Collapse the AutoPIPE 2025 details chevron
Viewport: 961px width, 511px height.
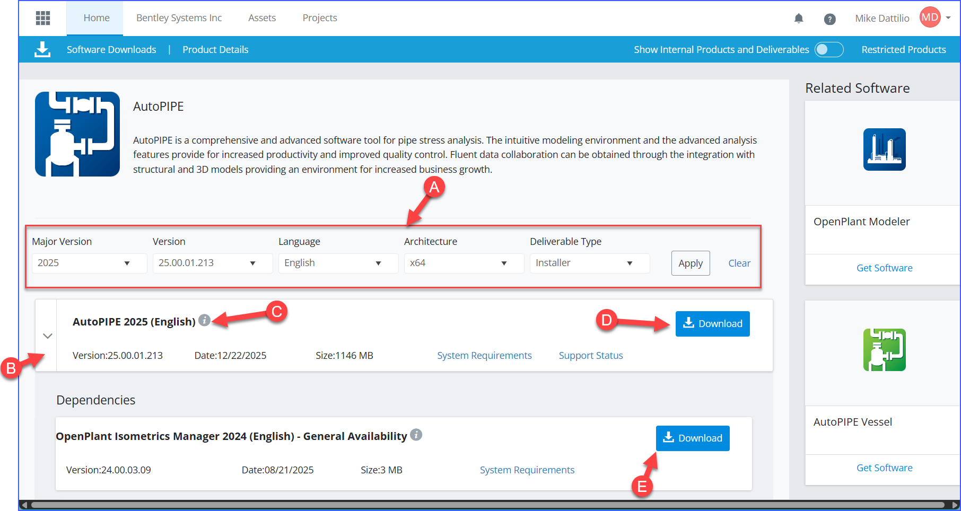coord(48,336)
